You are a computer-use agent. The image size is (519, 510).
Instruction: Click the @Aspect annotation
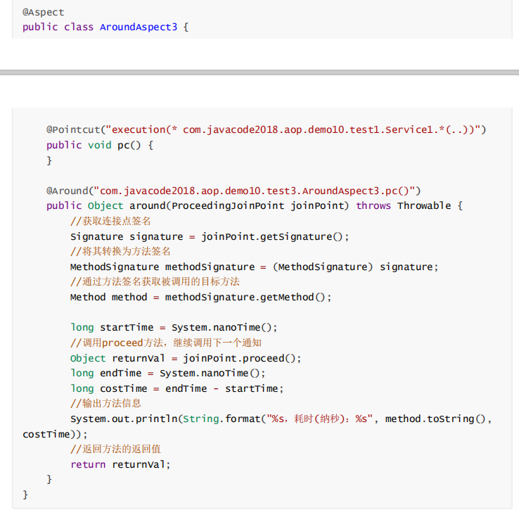coord(44,12)
